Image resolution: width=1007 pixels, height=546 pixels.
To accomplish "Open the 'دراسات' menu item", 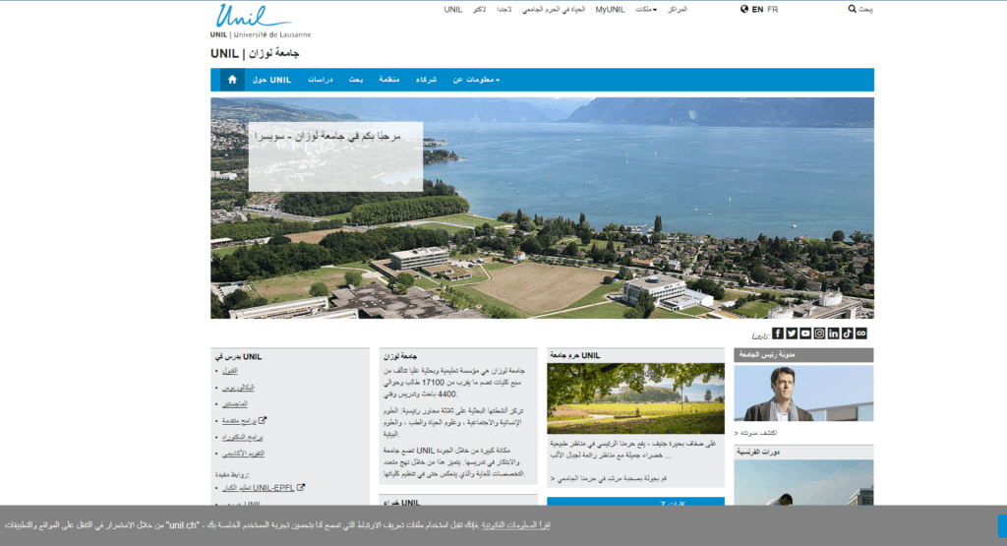I will point(321,80).
